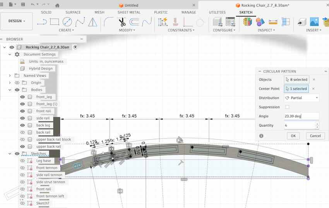This screenshot has width=329, height=208.
Task: Select the Line tool in Create
Action: click(x=42, y=22)
